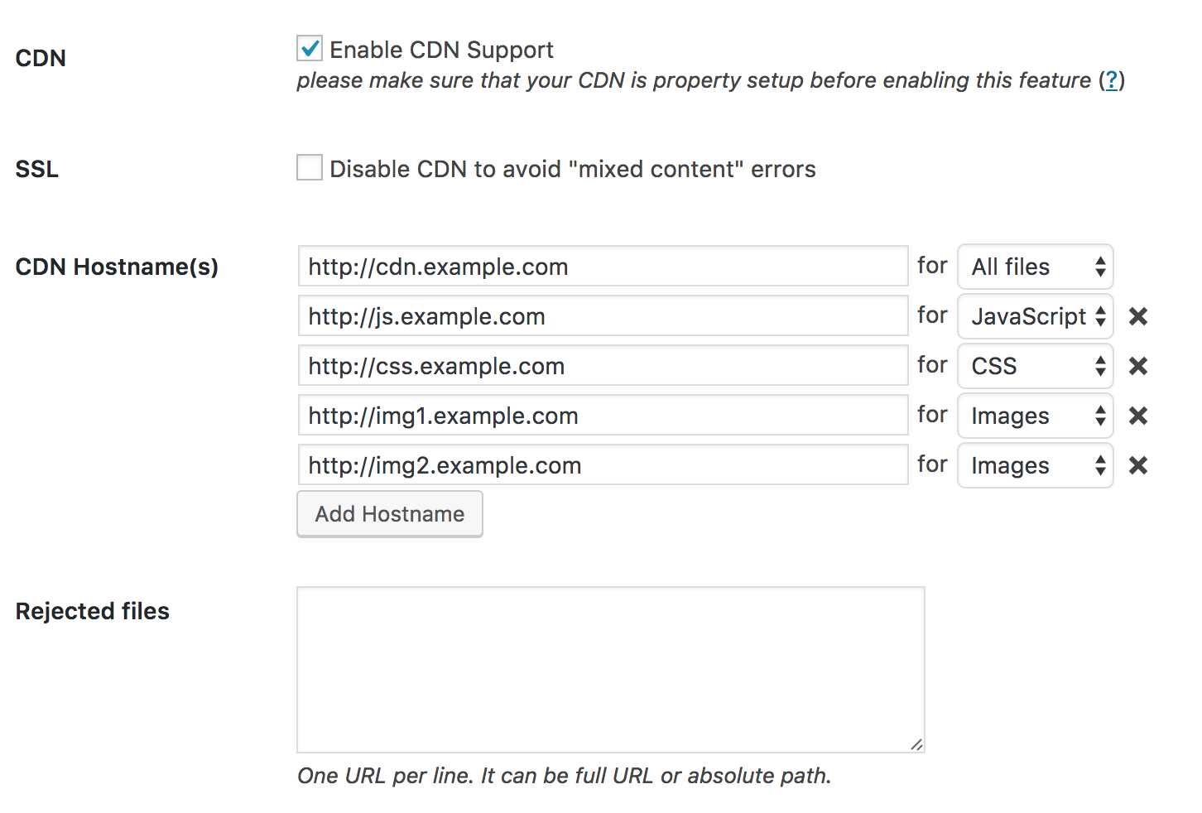Click the Add Hostname button
Viewport: 1202px width, 813px height.
point(390,514)
